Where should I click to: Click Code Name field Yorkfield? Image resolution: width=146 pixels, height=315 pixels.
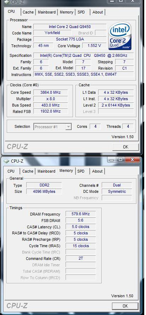[x=52, y=33]
